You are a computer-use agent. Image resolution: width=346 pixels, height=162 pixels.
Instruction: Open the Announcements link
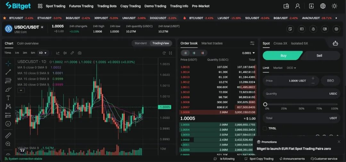(x=292, y=159)
